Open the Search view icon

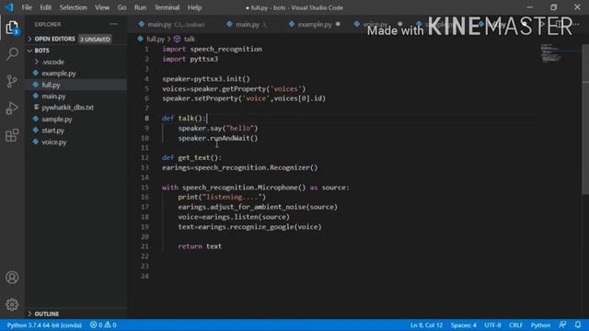click(12, 54)
